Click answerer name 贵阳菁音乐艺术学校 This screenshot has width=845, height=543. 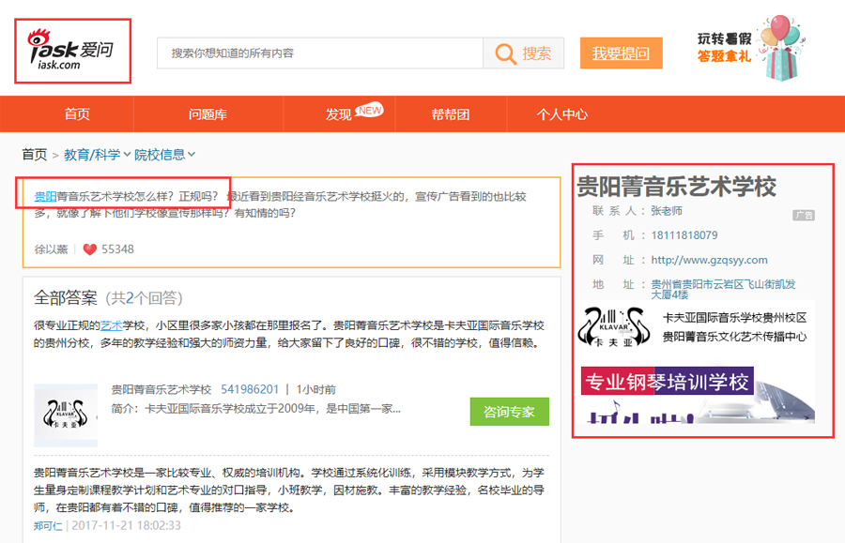click(161, 389)
